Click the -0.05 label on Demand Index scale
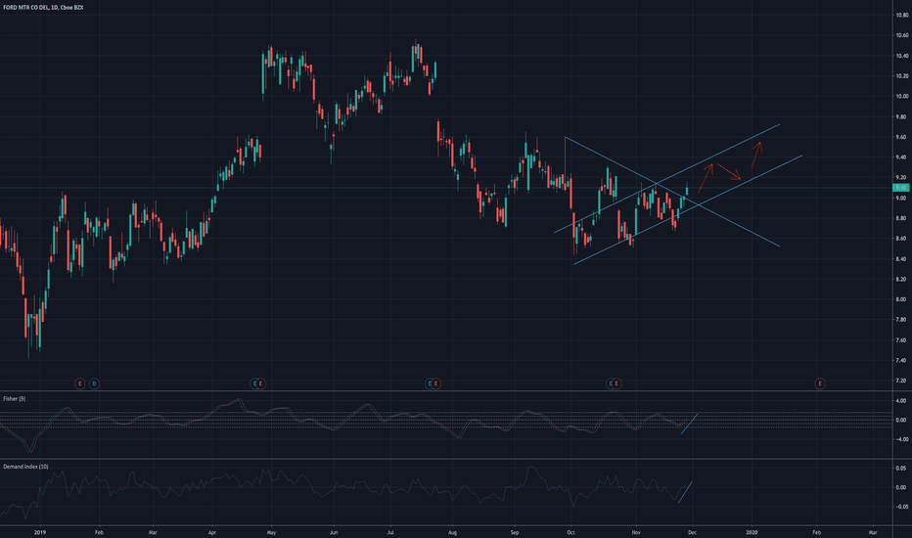 pyautogui.click(x=901, y=507)
